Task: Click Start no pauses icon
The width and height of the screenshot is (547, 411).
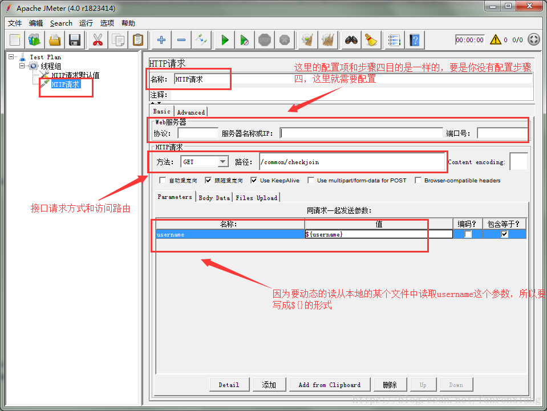Action: (x=245, y=40)
